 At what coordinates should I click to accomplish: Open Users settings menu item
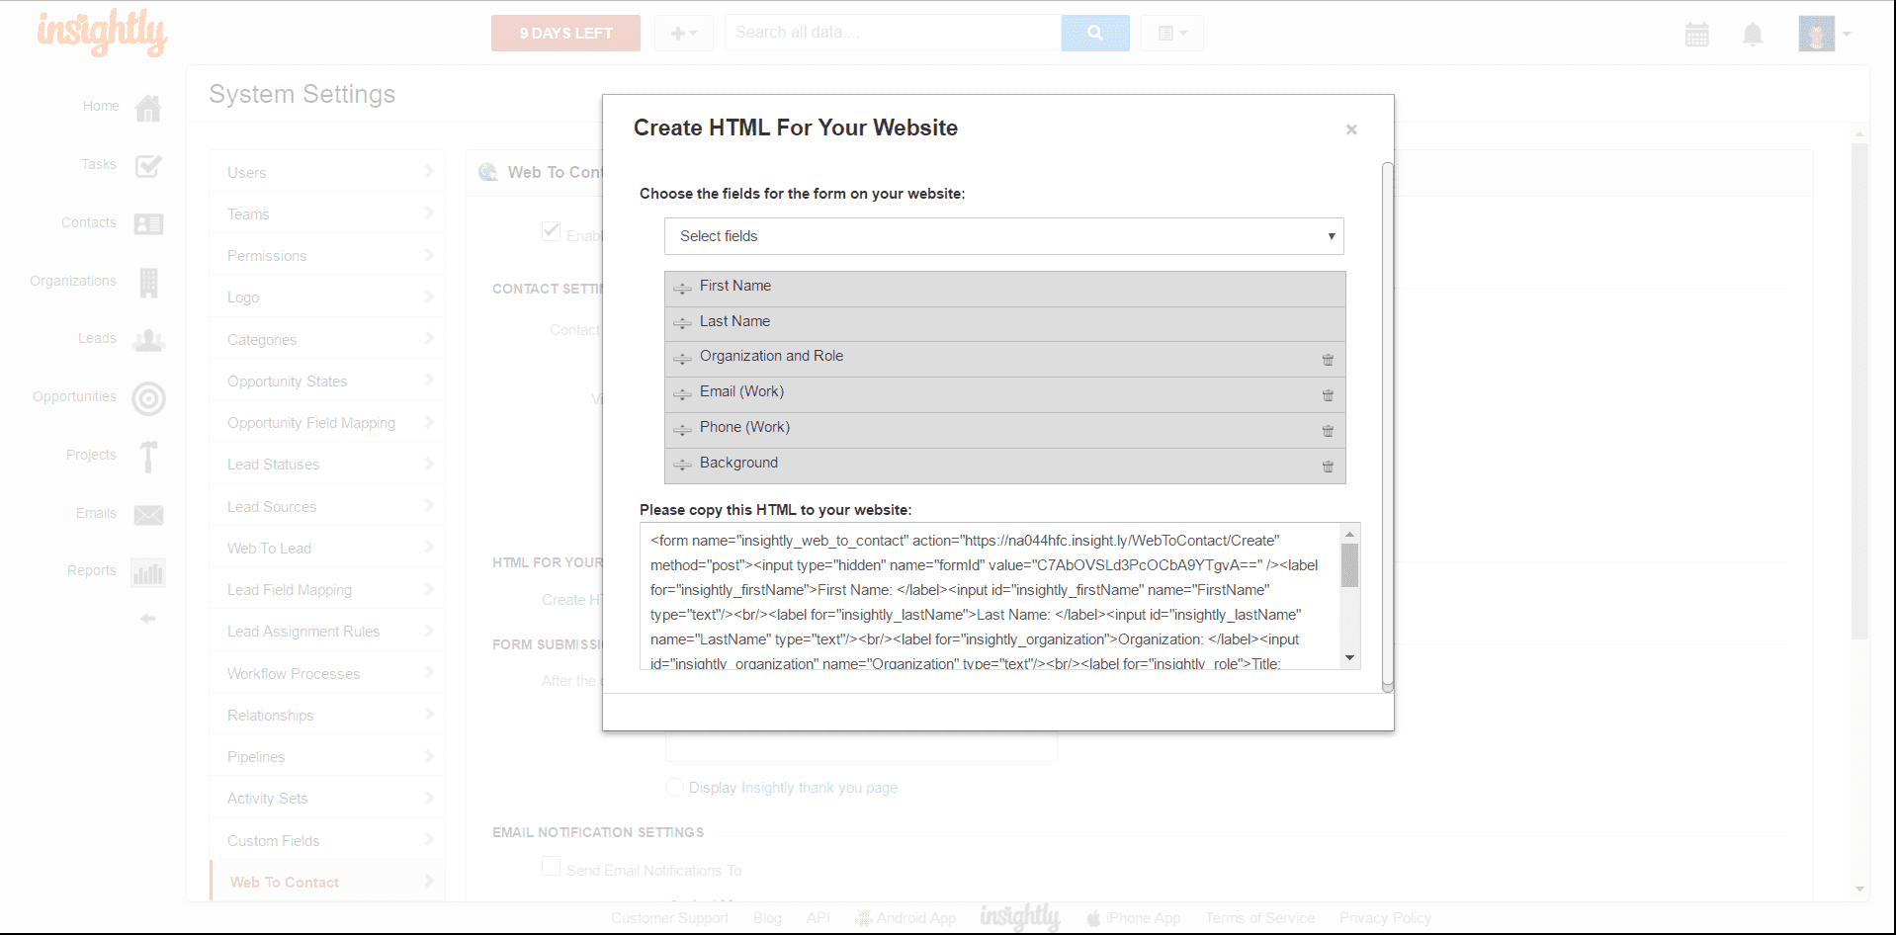[327, 172]
